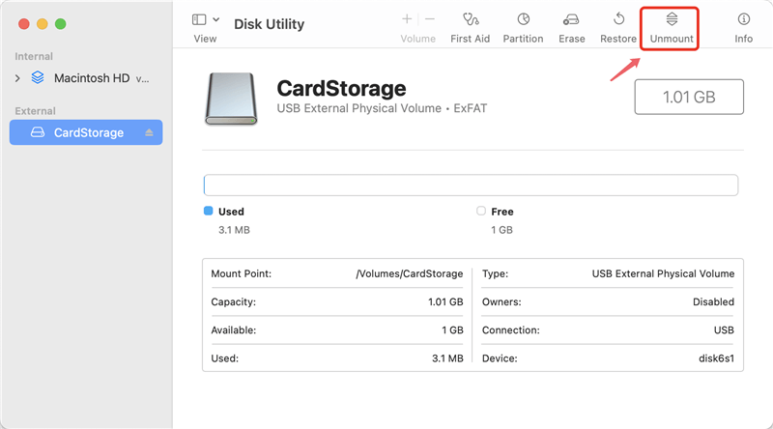
Task: Unmount the CardStorage volume
Action: coord(672,28)
